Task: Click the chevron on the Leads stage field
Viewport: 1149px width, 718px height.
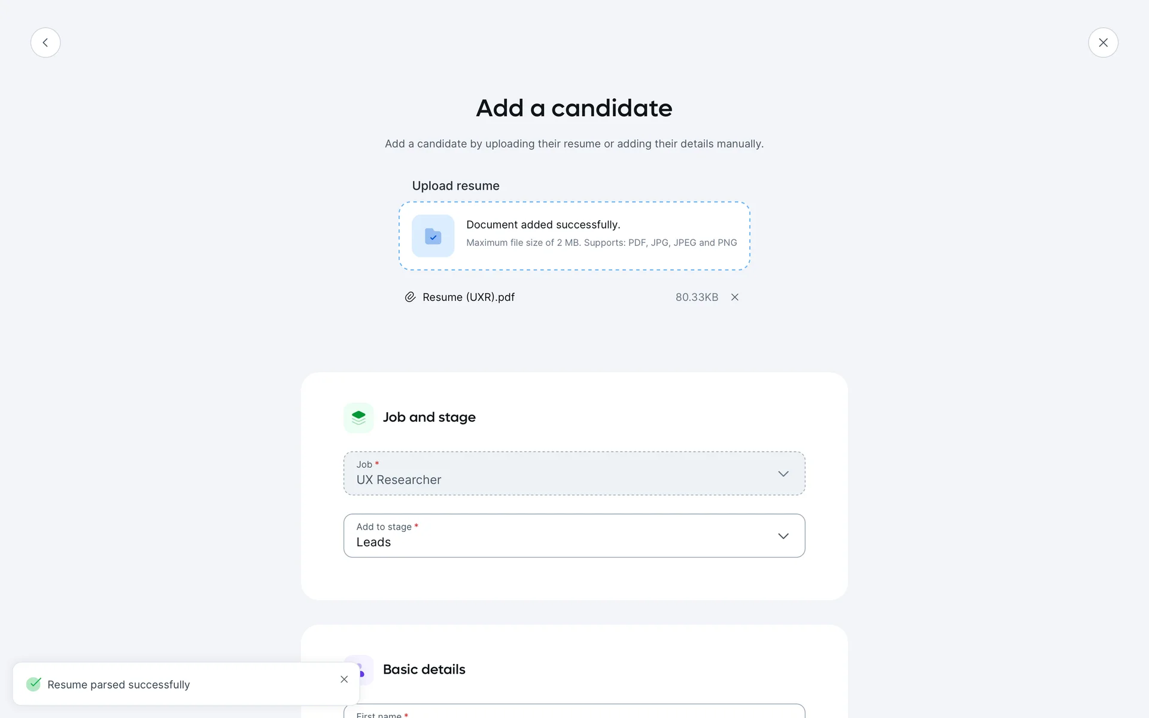Action: click(x=783, y=536)
